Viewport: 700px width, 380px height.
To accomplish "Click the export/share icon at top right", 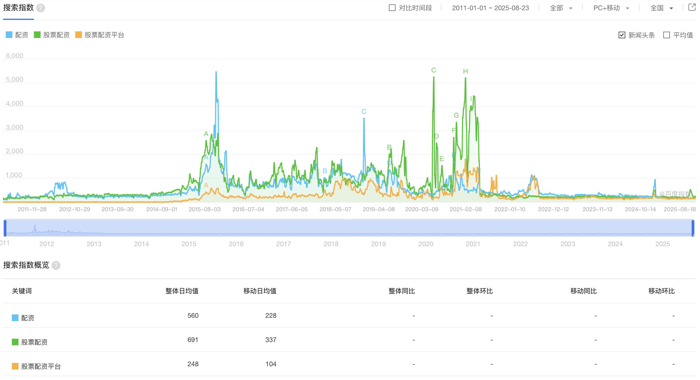I will 692,7.
